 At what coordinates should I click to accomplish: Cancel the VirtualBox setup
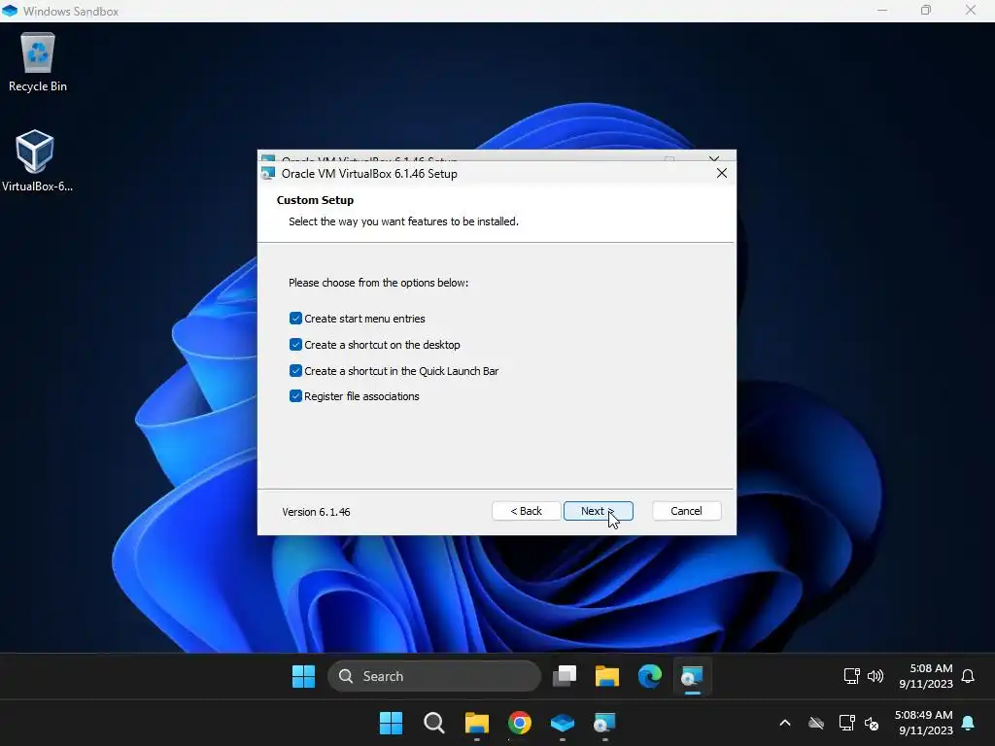687,511
